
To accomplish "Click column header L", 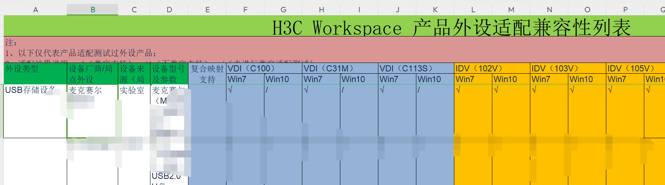I will pyautogui.click(x=473, y=10).
